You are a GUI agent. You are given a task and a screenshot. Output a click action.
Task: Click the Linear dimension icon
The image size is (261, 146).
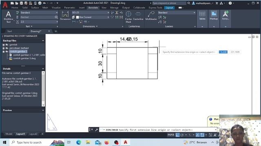[x=74, y=22]
